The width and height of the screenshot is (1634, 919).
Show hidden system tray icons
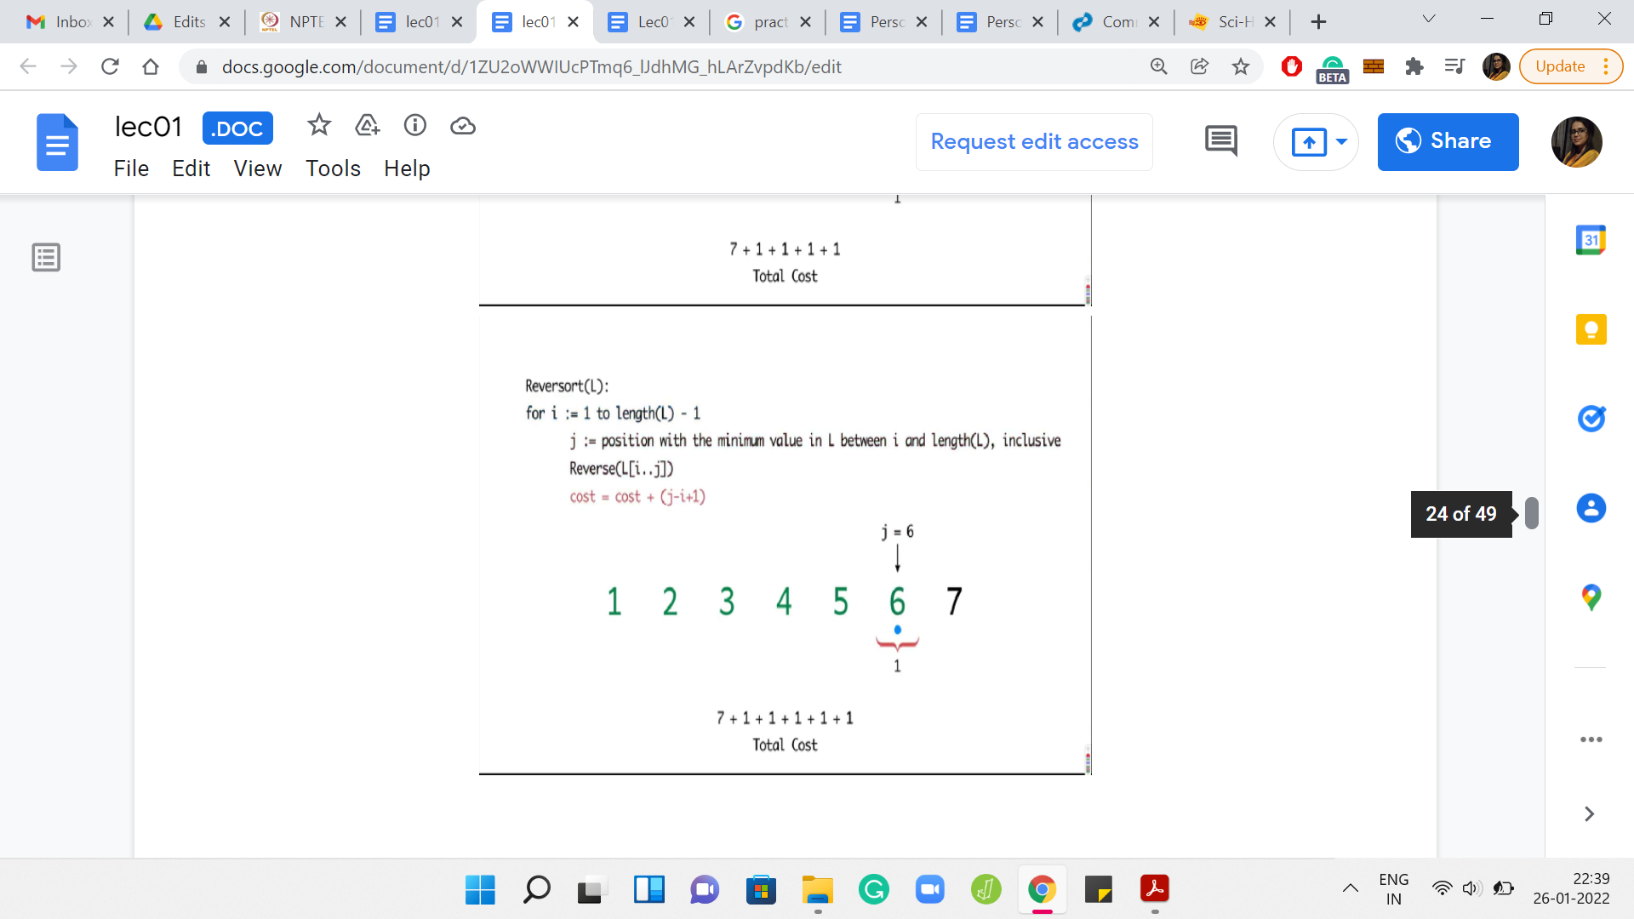pos(1350,888)
